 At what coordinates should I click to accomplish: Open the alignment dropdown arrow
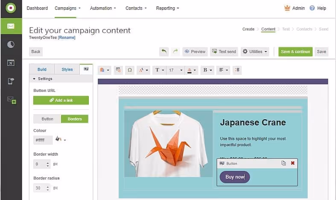227,70
